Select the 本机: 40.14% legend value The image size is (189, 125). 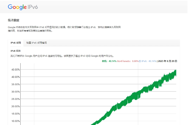coord(109,61)
